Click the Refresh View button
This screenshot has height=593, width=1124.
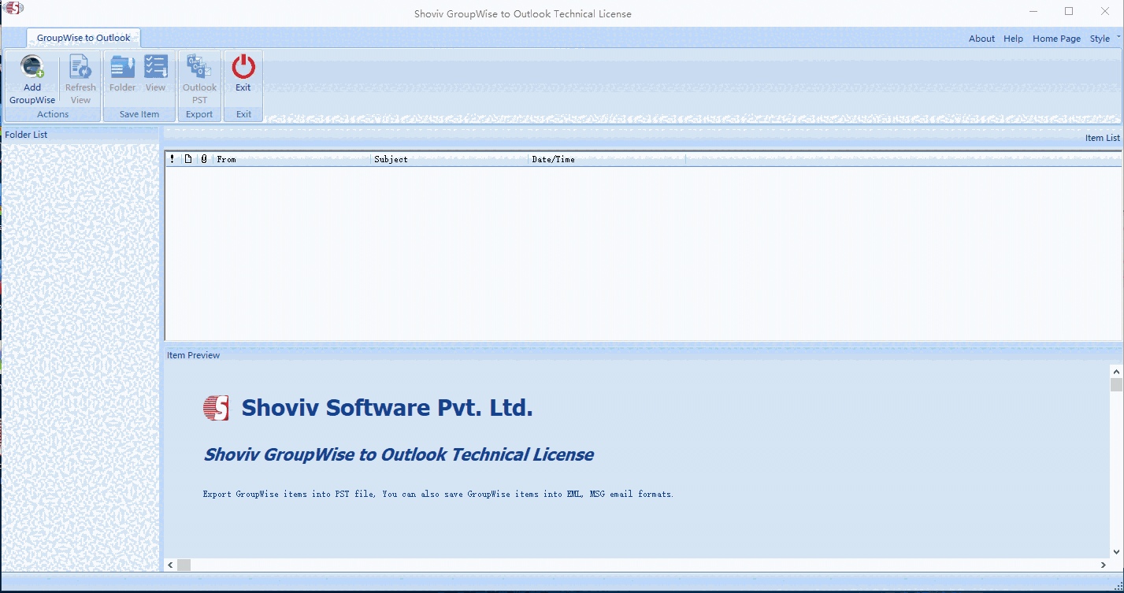80,79
